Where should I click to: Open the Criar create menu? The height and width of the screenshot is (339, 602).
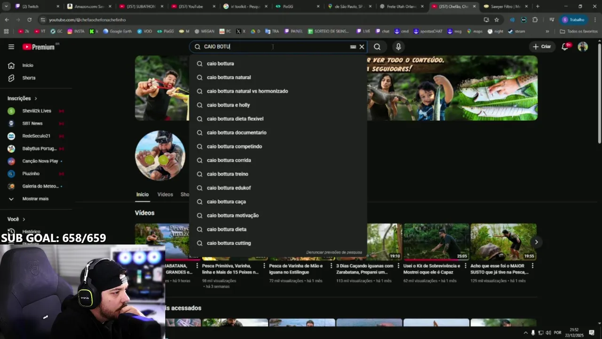pyautogui.click(x=542, y=47)
